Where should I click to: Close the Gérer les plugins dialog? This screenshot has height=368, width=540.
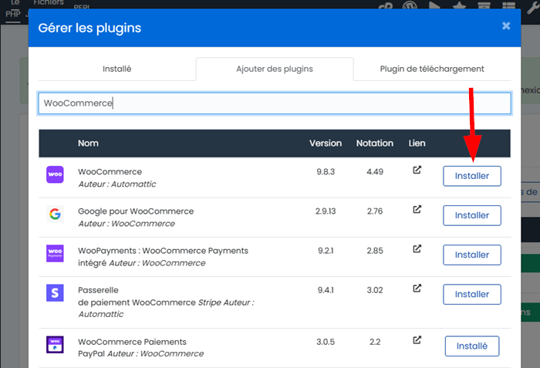point(506,25)
